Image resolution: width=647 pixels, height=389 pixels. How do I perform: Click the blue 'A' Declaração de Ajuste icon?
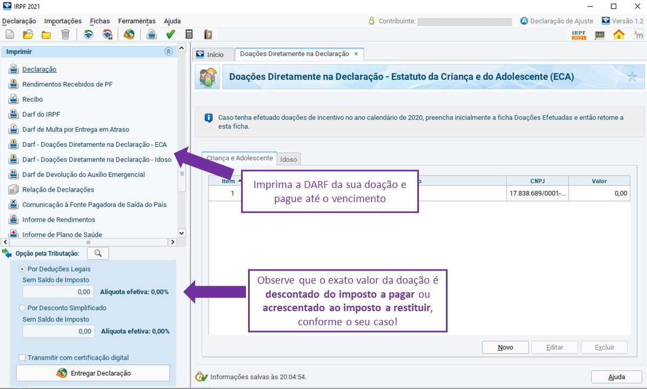coord(524,21)
